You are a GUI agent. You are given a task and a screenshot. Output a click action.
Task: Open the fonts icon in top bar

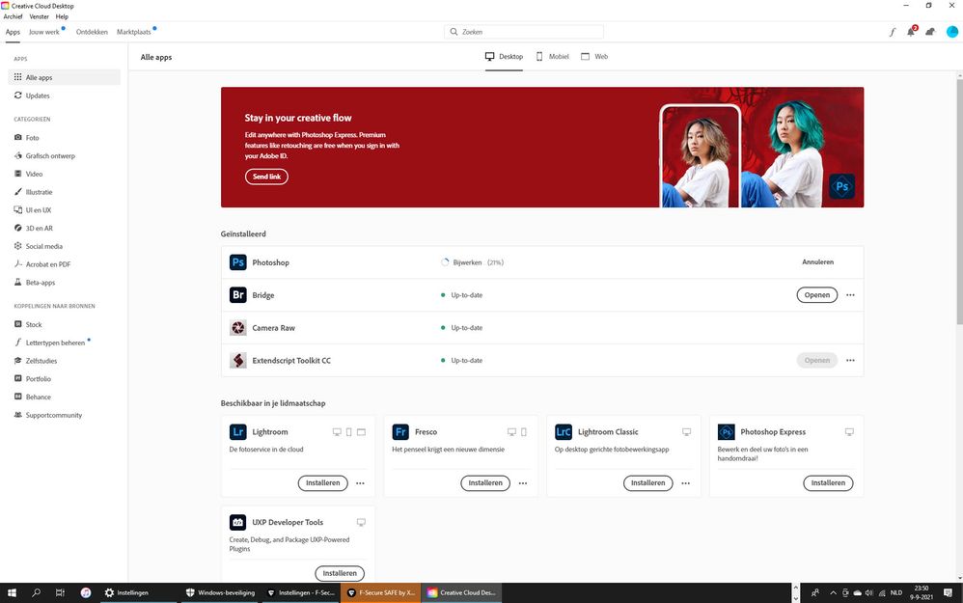point(893,32)
